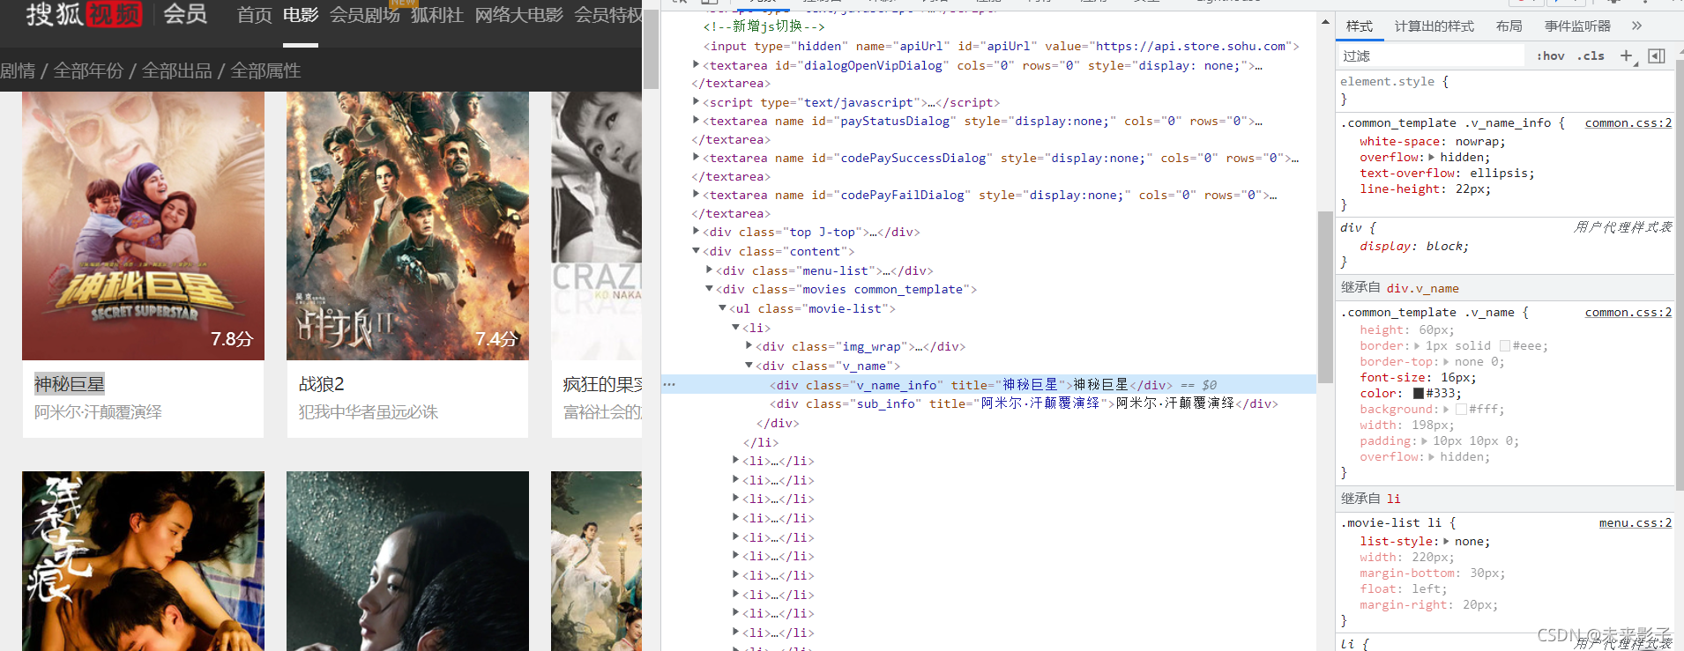Open the 神秘巨星 movie title

click(70, 384)
